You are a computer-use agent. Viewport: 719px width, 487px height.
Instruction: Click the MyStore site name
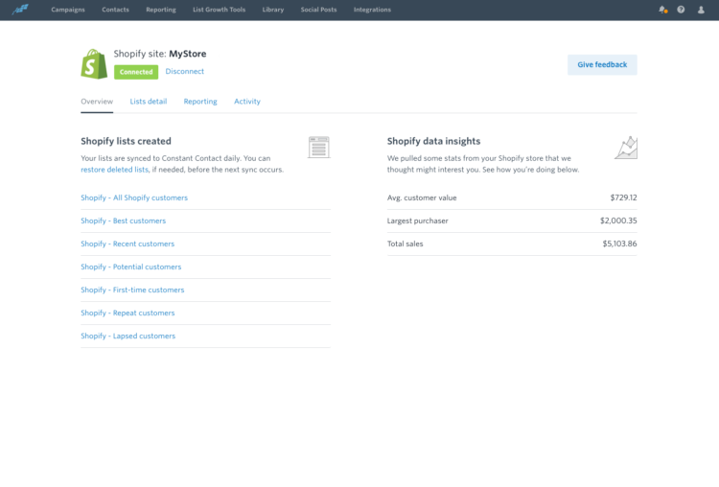click(188, 54)
